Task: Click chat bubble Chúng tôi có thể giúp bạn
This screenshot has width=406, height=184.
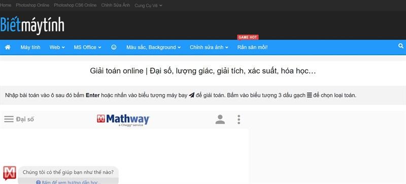Action: pos(68,172)
